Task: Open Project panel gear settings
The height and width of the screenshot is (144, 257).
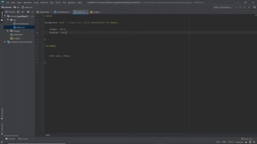Action: pos(28,12)
